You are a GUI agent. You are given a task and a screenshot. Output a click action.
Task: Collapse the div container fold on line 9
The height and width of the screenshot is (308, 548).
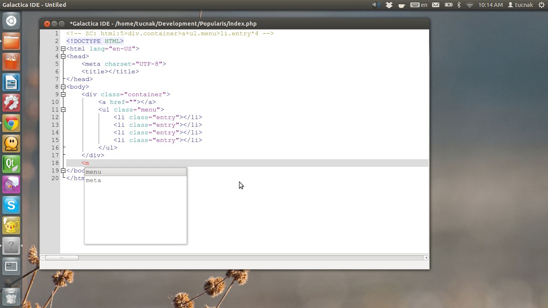click(x=63, y=95)
